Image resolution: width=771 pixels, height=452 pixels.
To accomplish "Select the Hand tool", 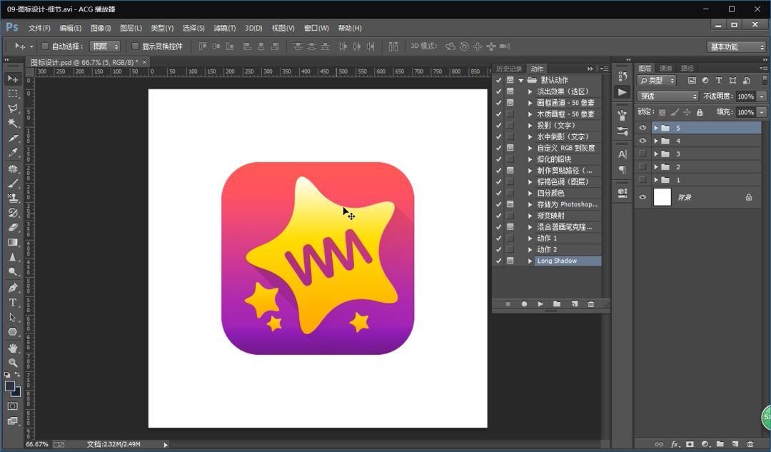I will [x=13, y=348].
